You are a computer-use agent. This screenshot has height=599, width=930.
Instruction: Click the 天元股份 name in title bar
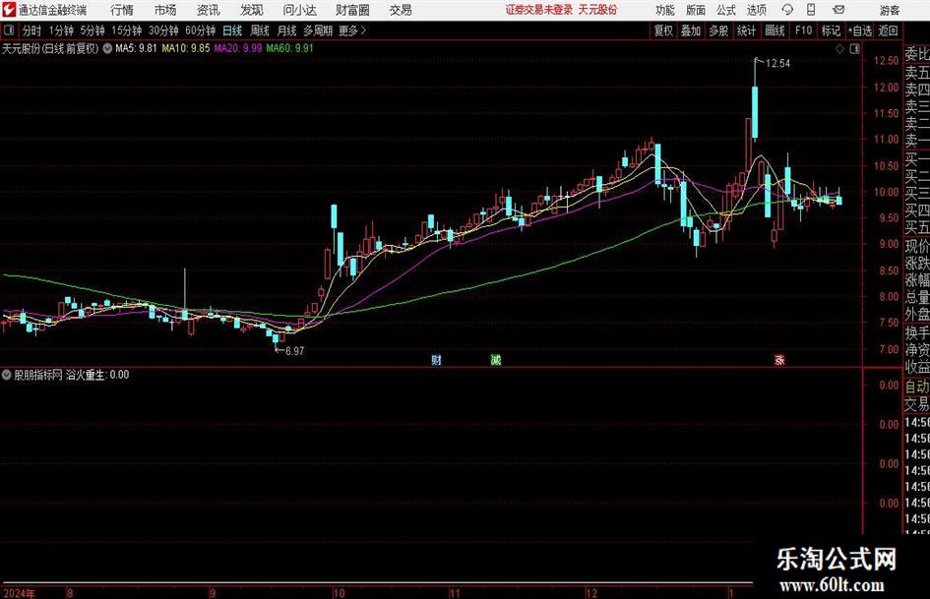[x=598, y=10]
